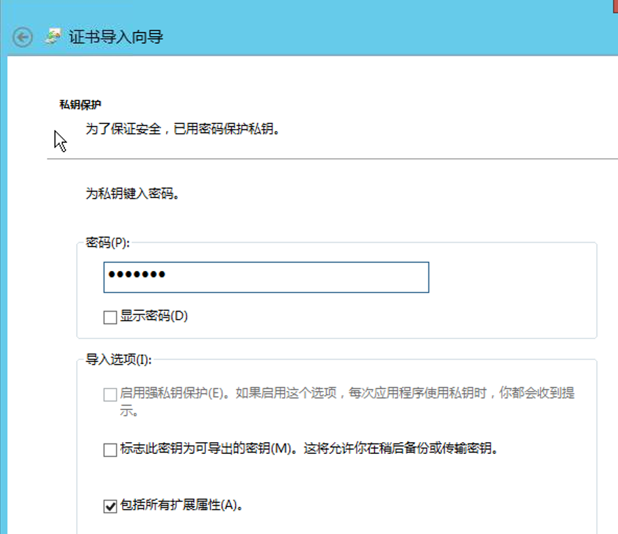The width and height of the screenshot is (618, 534).
Task: Click the certificate import wizard icon
Action: click(53, 37)
